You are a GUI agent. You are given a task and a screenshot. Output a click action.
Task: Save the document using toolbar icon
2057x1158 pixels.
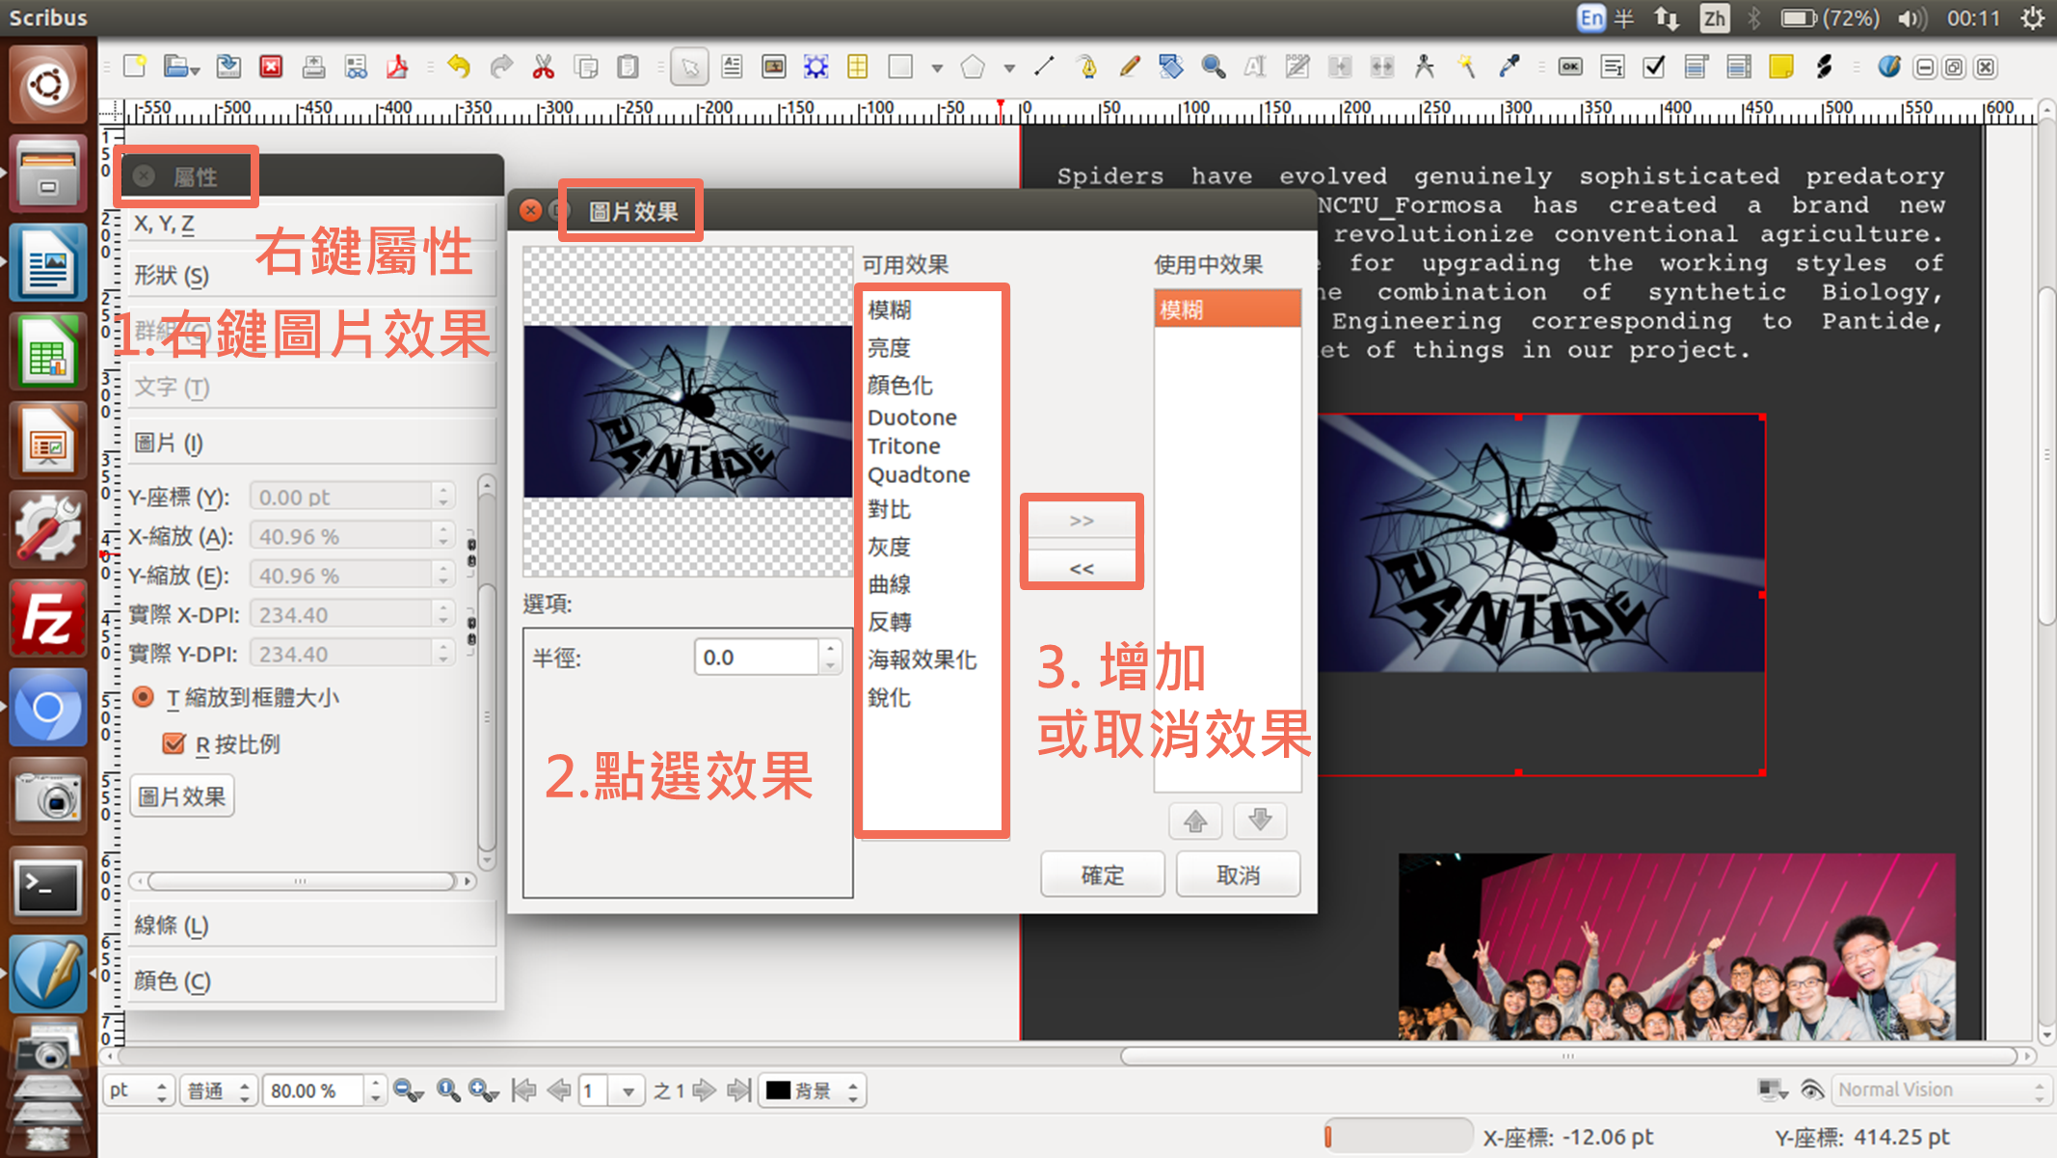[x=228, y=67]
